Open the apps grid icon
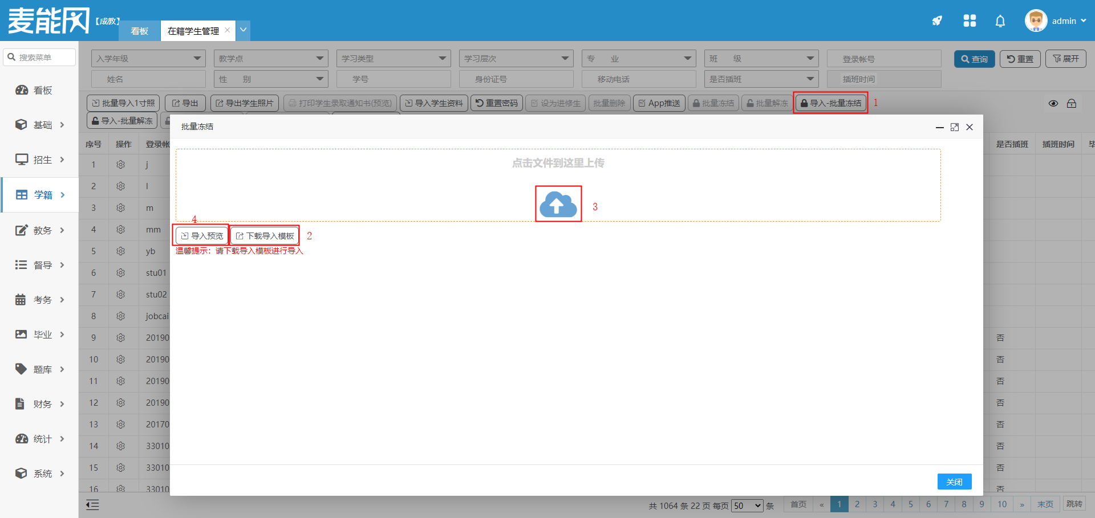The width and height of the screenshot is (1095, 518). tap(970, 21)
